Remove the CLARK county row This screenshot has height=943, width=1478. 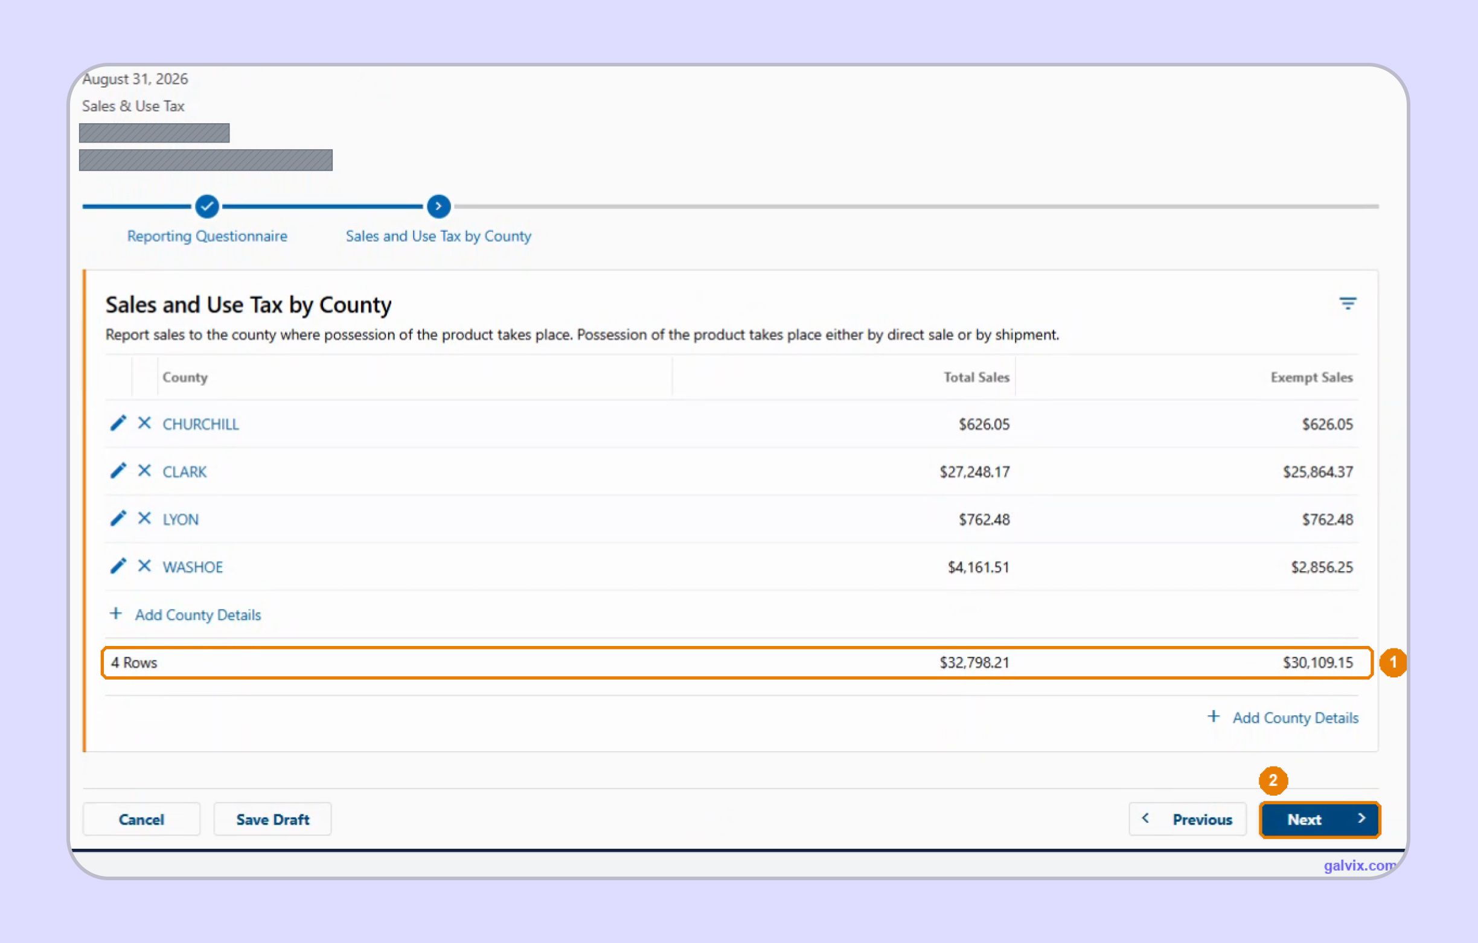point(144,471)
